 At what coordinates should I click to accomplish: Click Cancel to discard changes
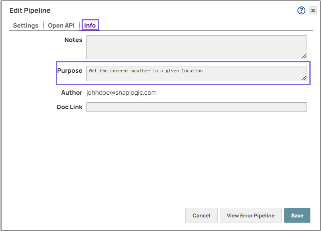(x=201, y=215)
